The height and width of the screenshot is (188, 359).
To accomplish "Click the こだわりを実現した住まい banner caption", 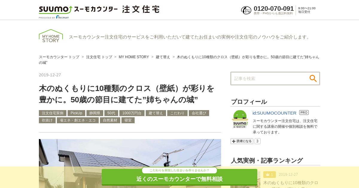I will point(180,170).
